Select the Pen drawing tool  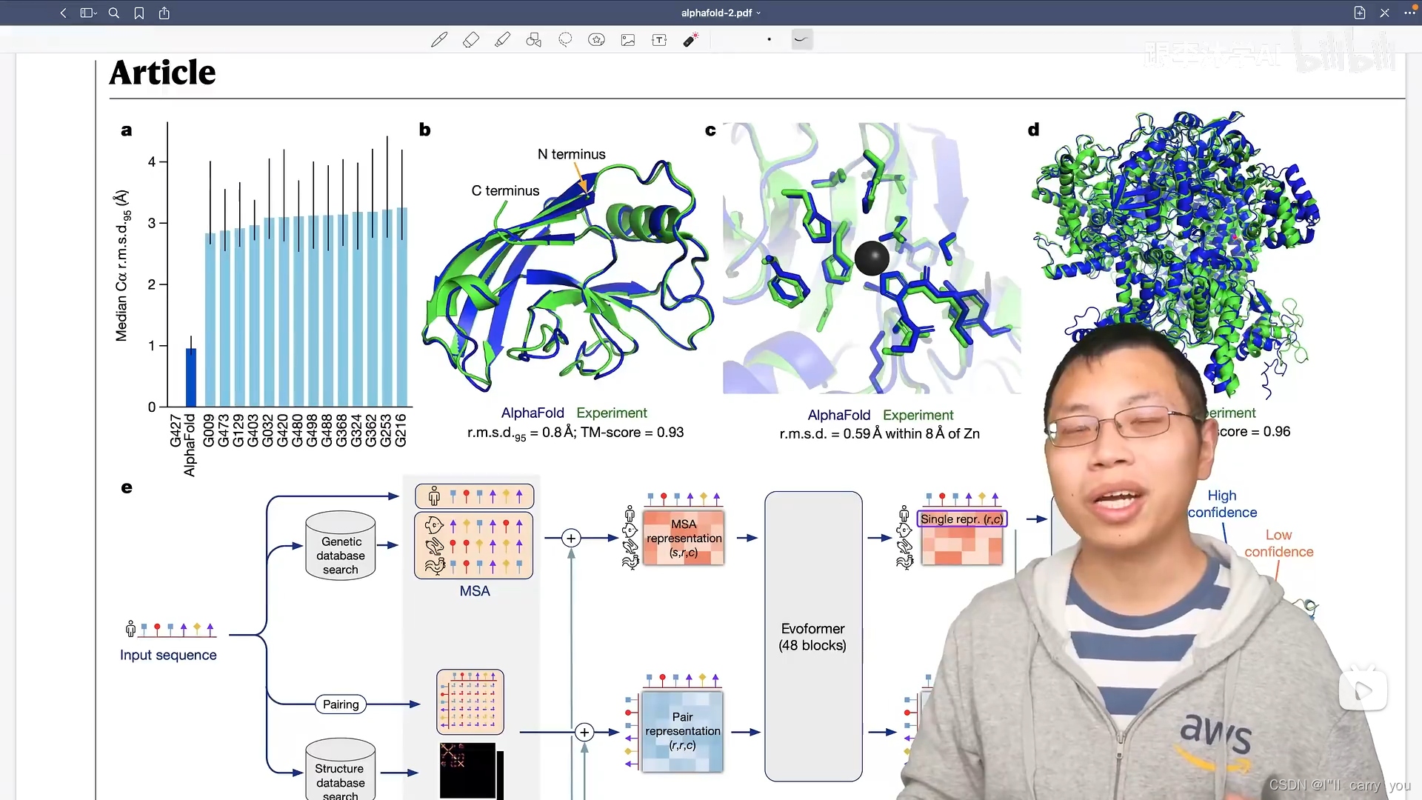click(x=439, y=40)
